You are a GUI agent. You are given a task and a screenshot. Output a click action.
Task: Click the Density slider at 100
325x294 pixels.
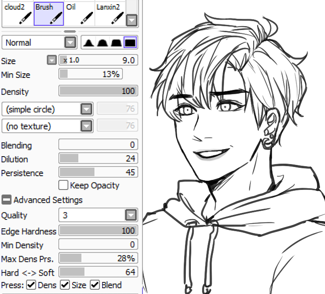click(x=98, y=91)
